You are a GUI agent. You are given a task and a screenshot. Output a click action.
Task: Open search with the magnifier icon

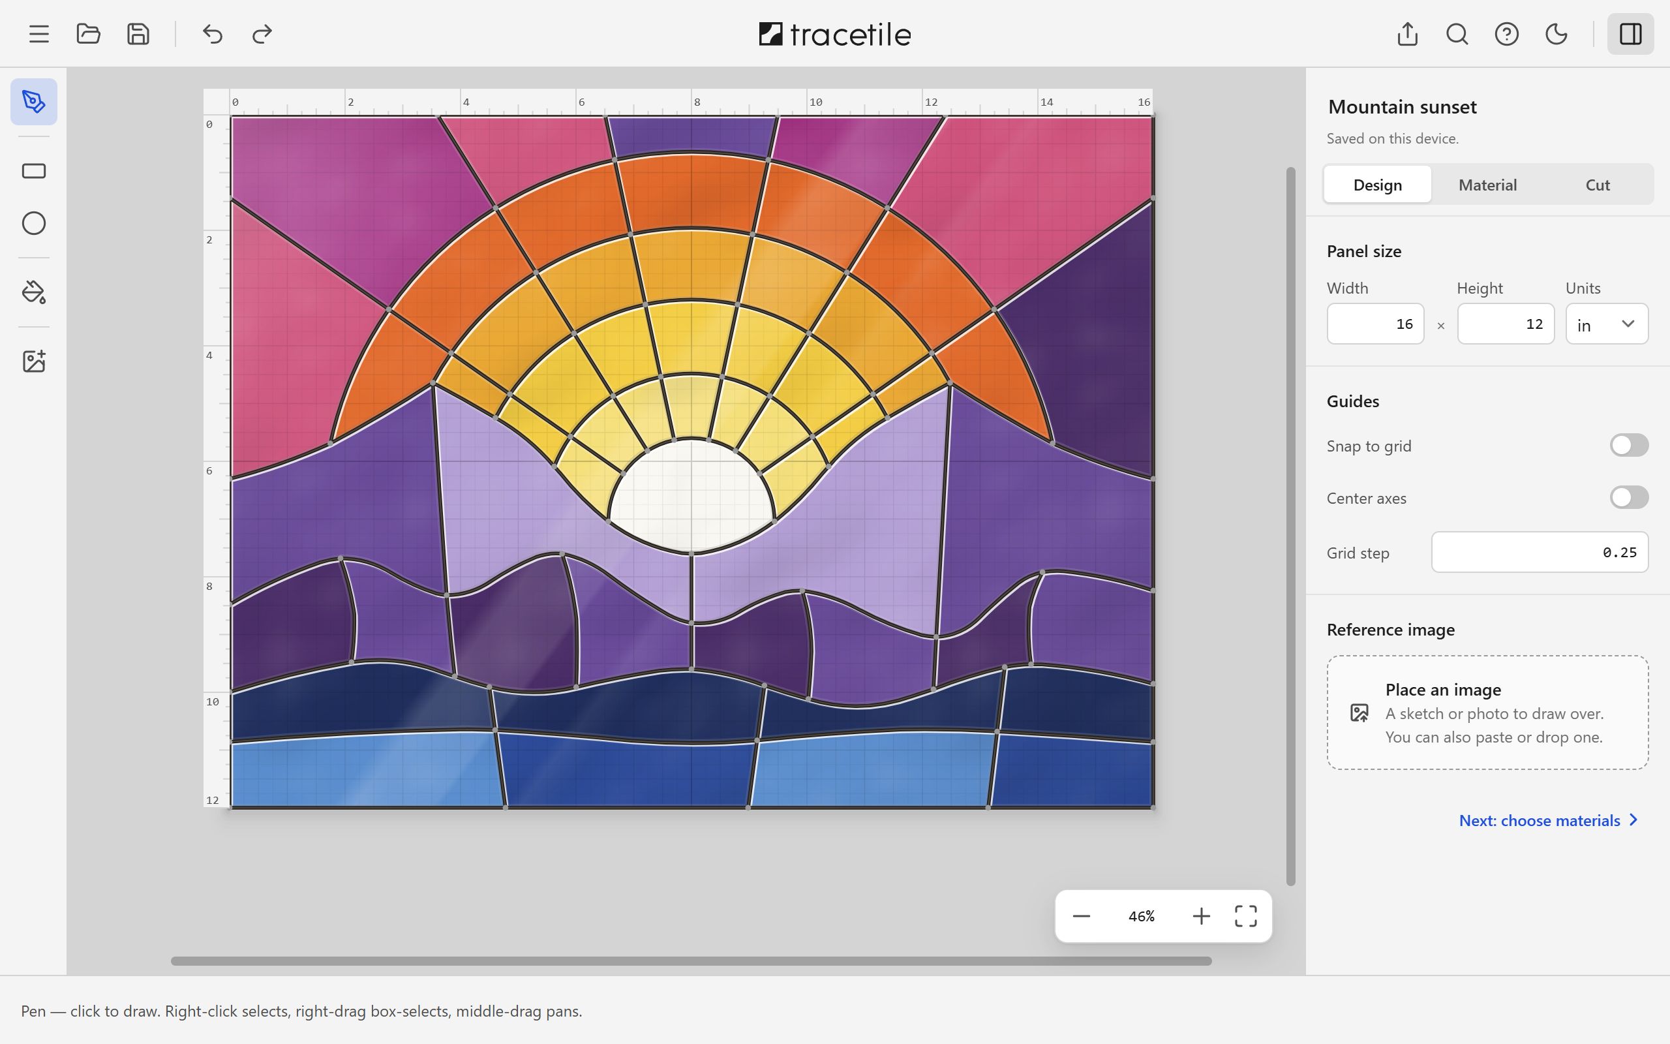1457,34
